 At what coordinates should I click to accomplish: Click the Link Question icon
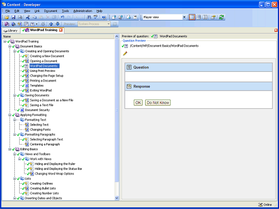pos(32,24)
